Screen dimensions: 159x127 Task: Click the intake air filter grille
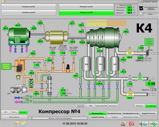point(148,53)
